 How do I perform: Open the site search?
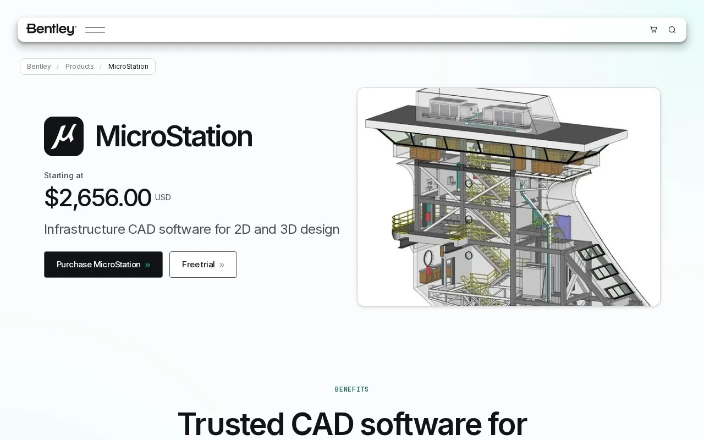[x=672, y=30]
